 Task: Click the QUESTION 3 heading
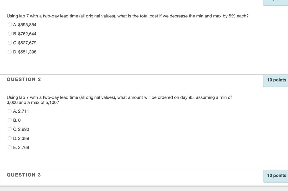[x=24, y=175]
